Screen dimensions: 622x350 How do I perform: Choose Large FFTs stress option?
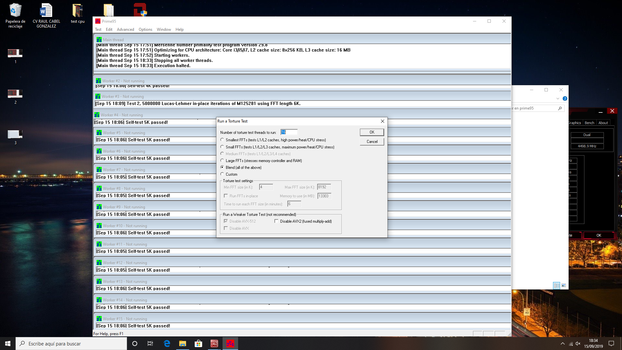[x=222, y=161]
